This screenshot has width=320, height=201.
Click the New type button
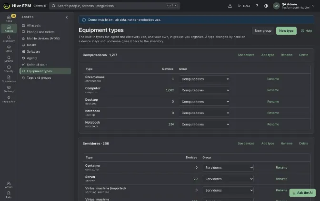[286, 31]
